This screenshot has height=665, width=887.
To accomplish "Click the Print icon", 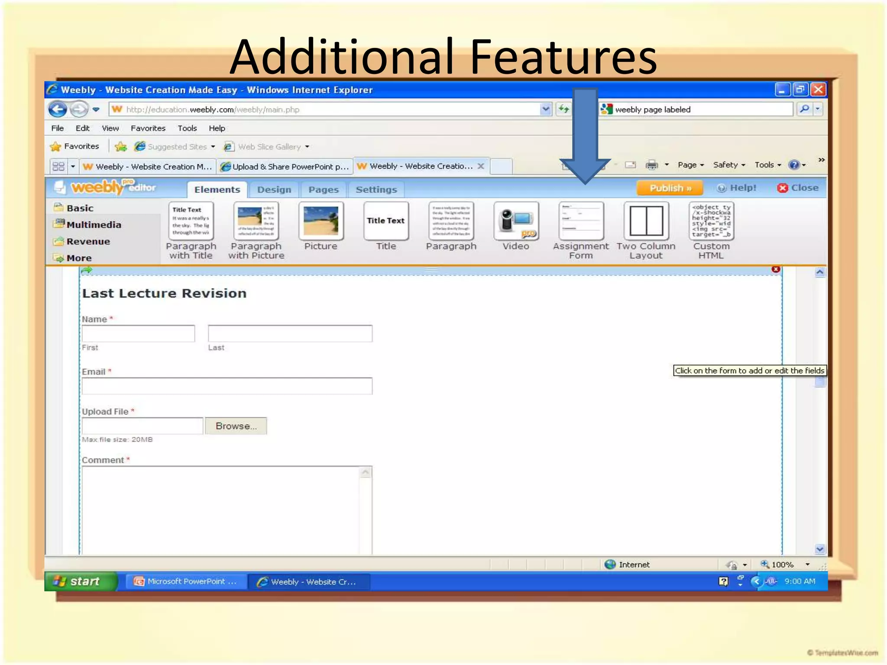I will (652, 165).
